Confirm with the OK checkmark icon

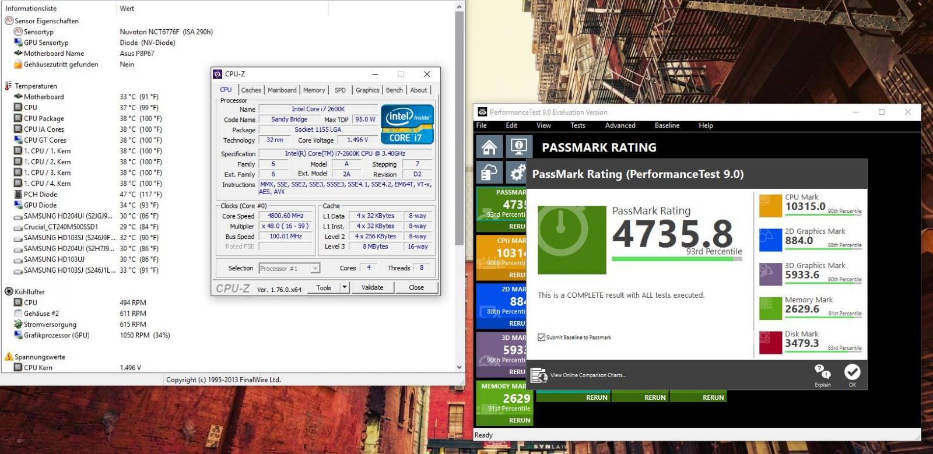(x=852, y=371)
